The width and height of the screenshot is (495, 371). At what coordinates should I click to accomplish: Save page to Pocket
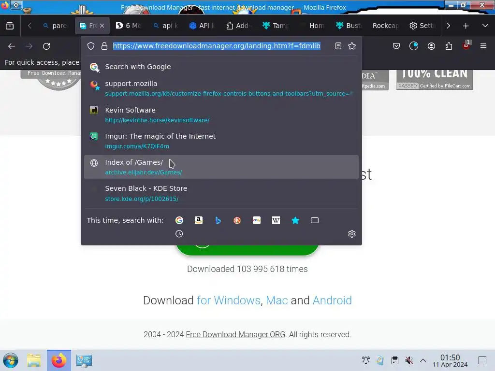396,46
